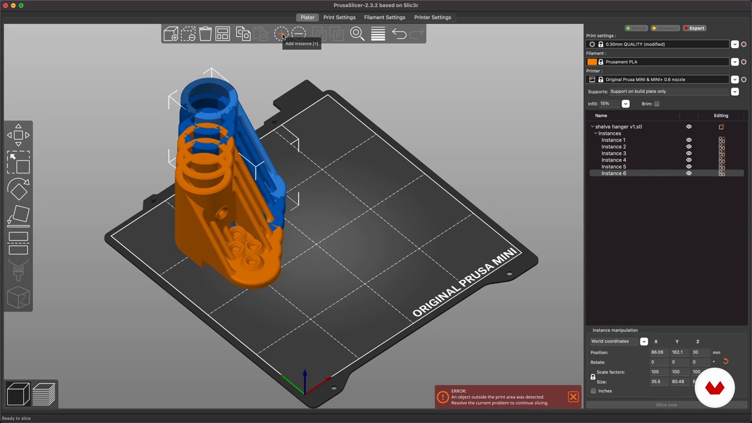Click the Add instance plus icon
The image size is (752, 423).
tap(281, 33)
